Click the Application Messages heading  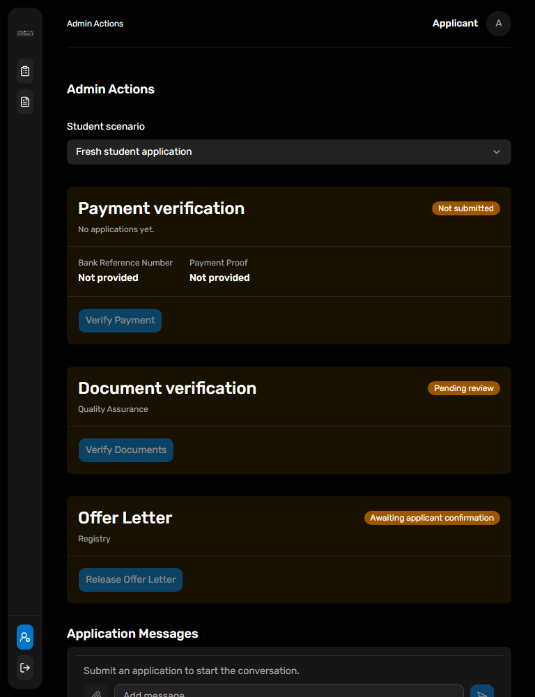[132, 634]
